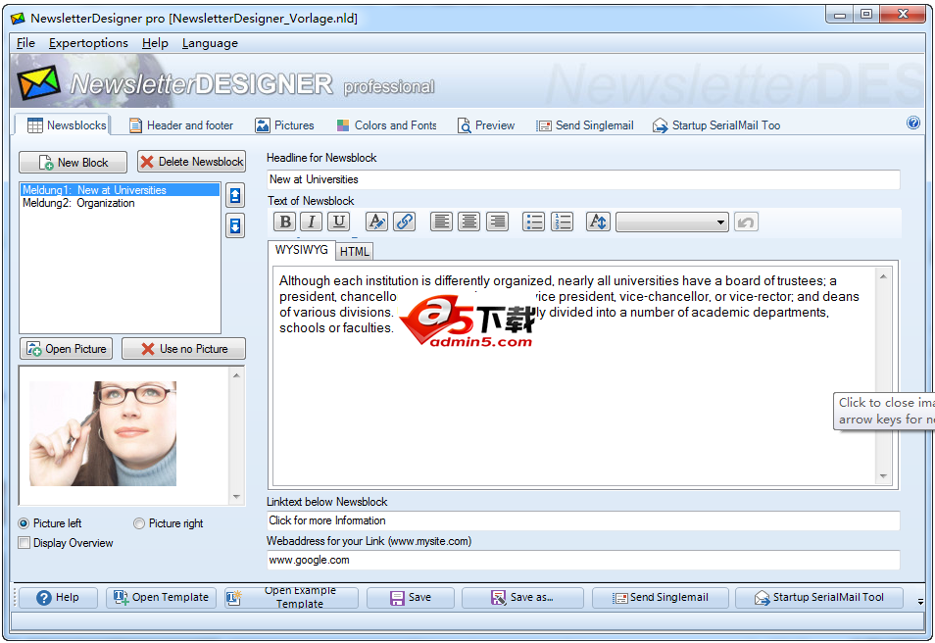Click the bottom Help button
Image resolution: width=935 pixels, height=643 pixels.
point(57,597)
